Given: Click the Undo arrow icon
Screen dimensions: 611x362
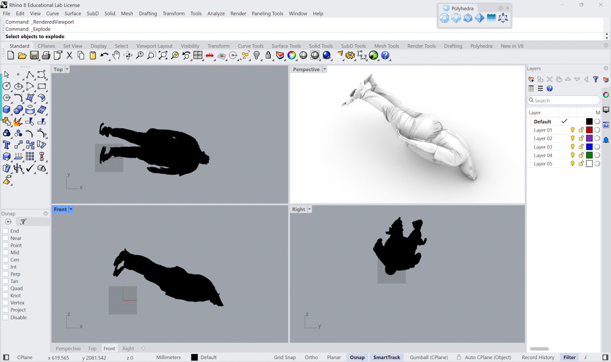Looking at the screenshot, I should click(x=104, y=55).
